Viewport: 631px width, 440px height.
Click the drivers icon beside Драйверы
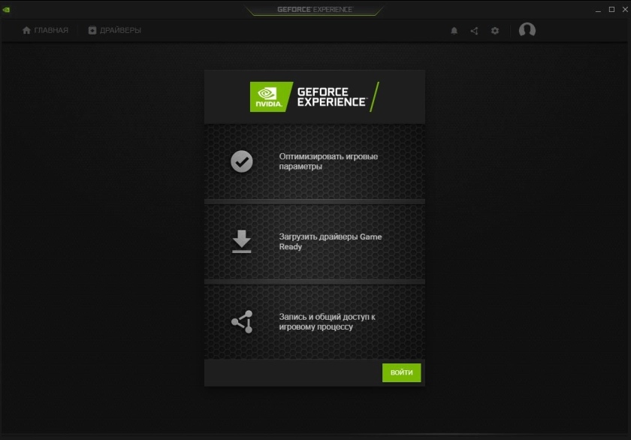coord(92,31)
